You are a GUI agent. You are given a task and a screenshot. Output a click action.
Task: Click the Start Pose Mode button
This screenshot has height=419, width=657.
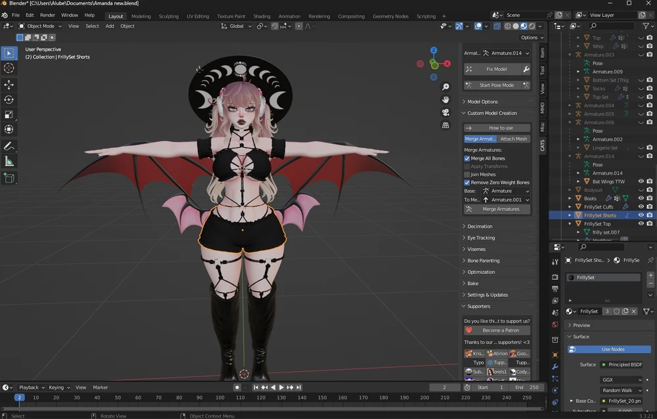492,85
